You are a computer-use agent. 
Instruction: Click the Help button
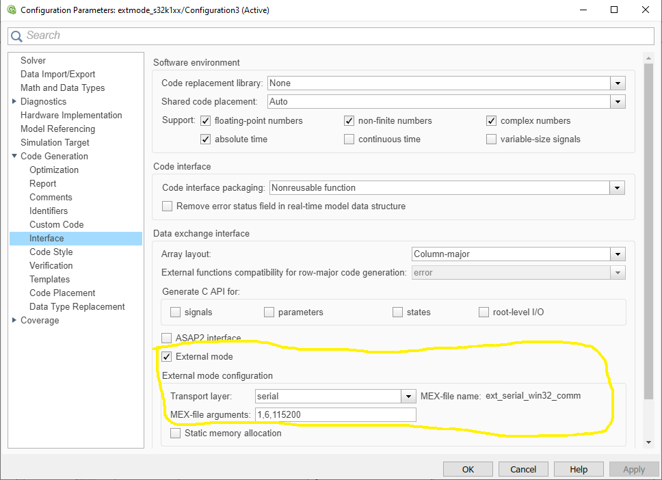pos(579,469)
